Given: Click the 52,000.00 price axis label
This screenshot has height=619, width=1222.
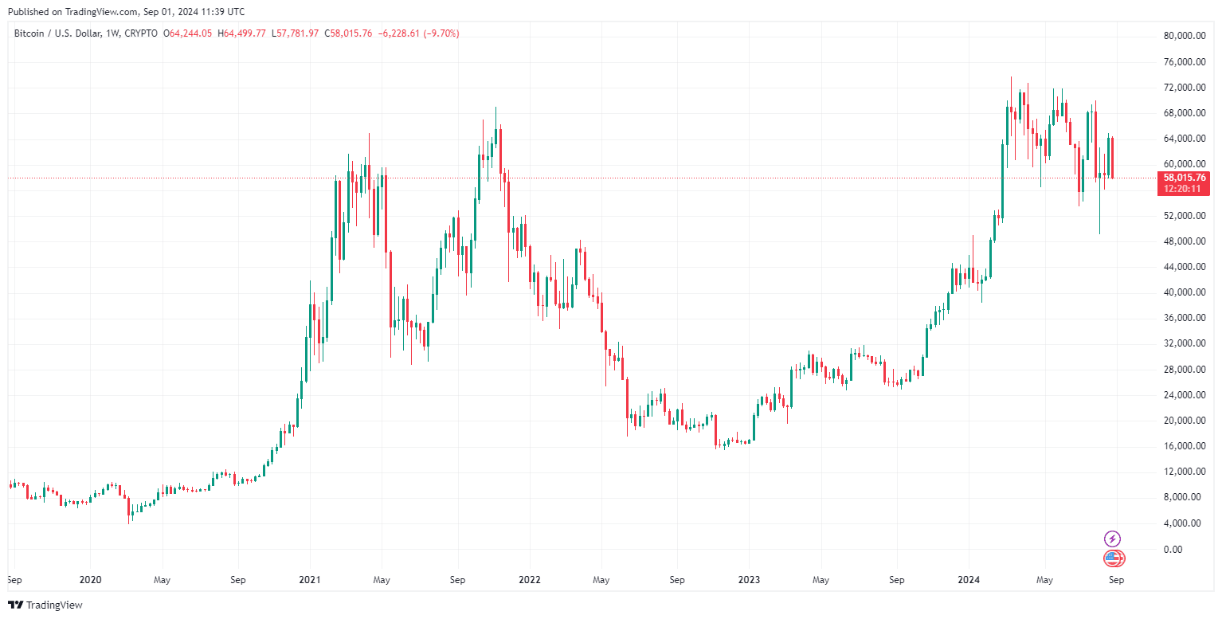Looking at the screenshot, I should 1186,216.
